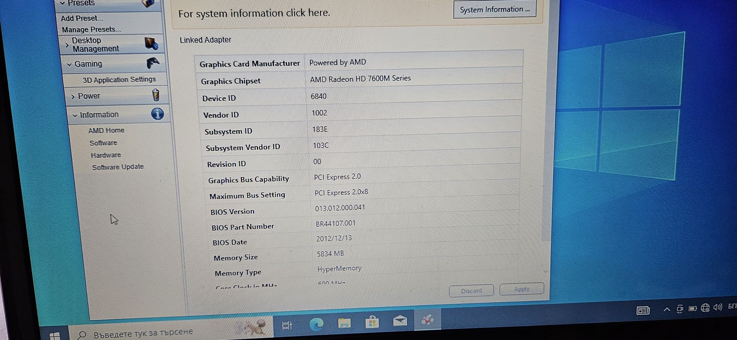The image size is (737, 340).
Task: Click the System Information button
Action: pos(495,10)
